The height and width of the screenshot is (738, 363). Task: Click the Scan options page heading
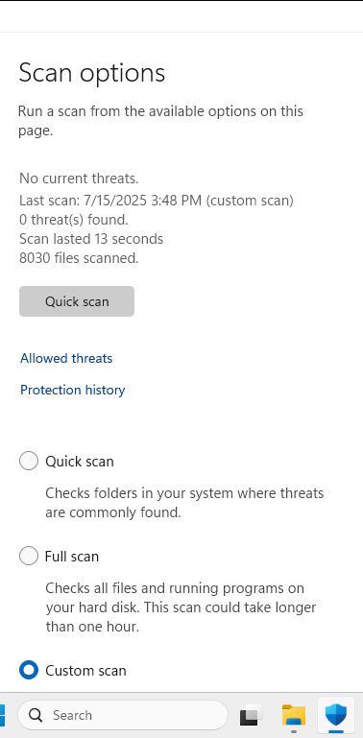point(92,73)
